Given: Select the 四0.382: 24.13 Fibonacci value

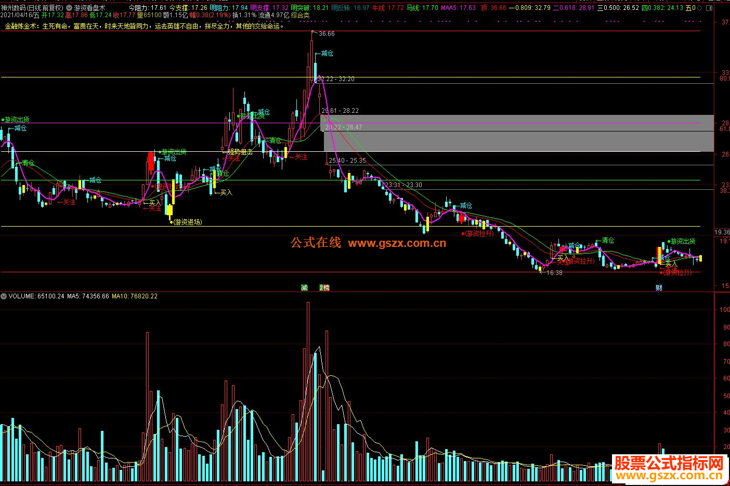Looking at the screenshot, I should 662,8.
